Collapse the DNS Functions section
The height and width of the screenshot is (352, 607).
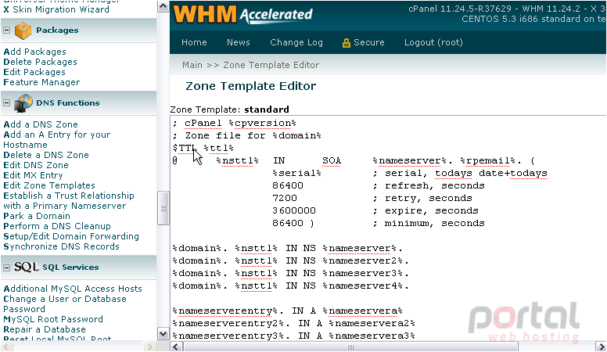[x=6, y=103]
